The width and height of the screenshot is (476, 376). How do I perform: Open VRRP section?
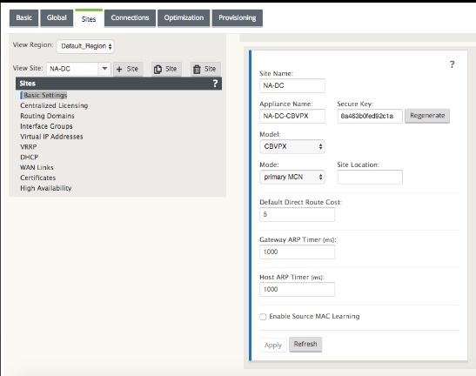(28, 147)
